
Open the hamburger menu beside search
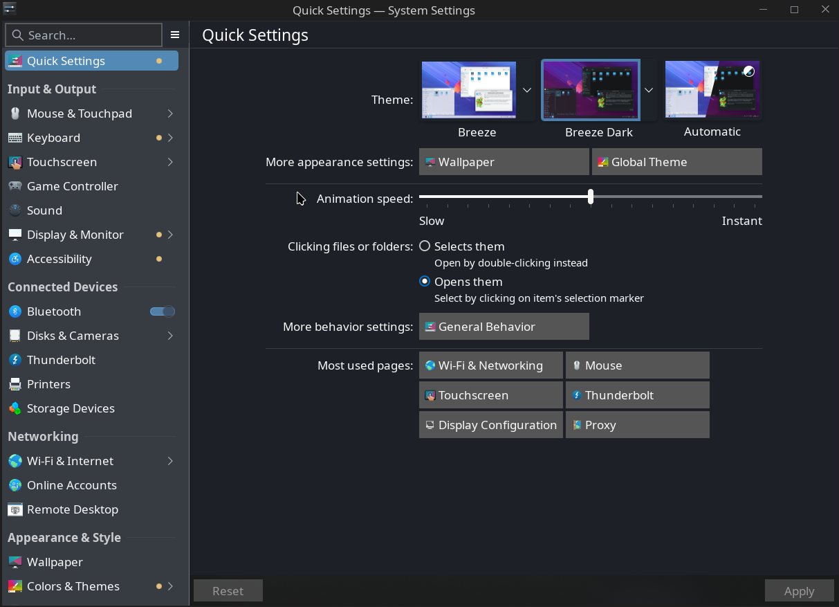(x=175, y=35)
